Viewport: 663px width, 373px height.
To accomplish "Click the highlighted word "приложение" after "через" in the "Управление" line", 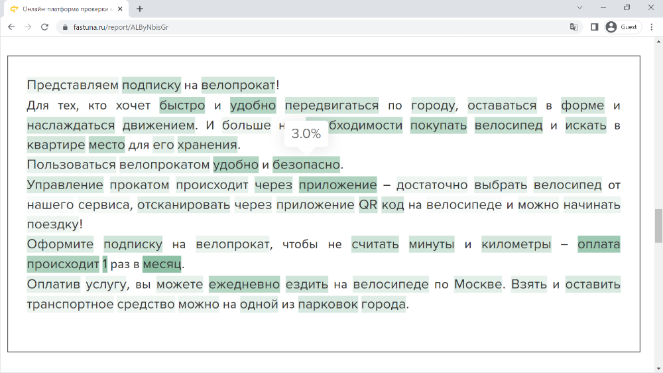I will pyautogui.click(x=338, y=185).
